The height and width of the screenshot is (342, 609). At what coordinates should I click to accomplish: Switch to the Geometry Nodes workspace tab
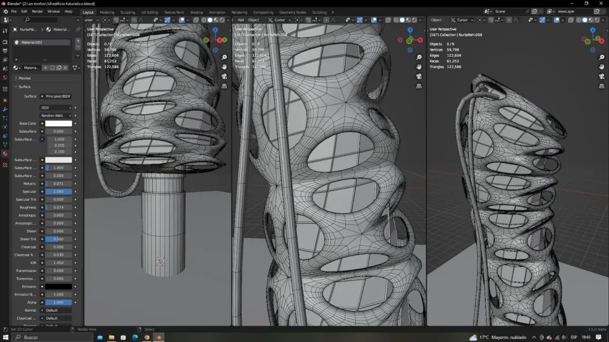pos(292,12)
